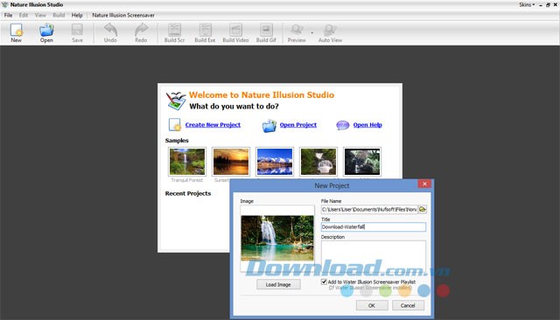
Task: Click the Load Image button
Action: click(278, 284)
